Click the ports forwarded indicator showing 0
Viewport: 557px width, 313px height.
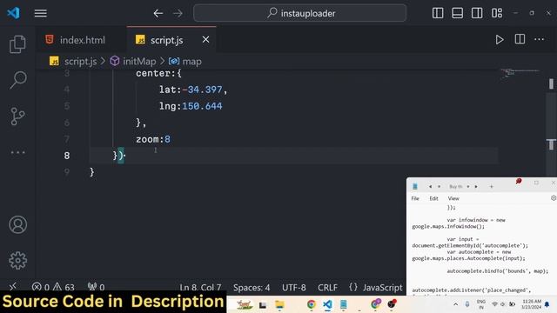point(96,287)
